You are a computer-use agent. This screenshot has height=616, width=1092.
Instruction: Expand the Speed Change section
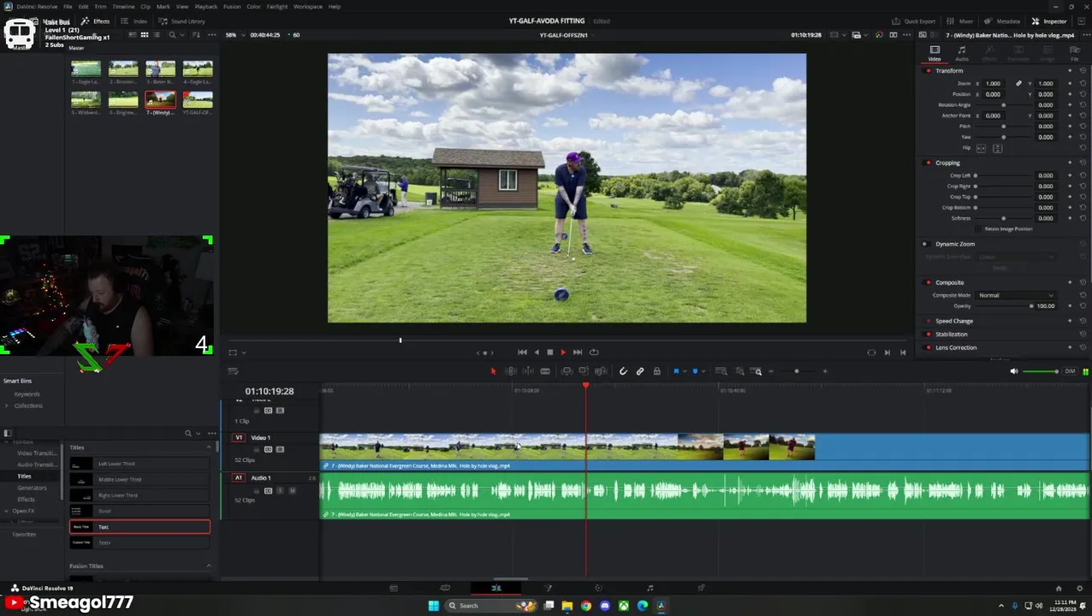953,321
